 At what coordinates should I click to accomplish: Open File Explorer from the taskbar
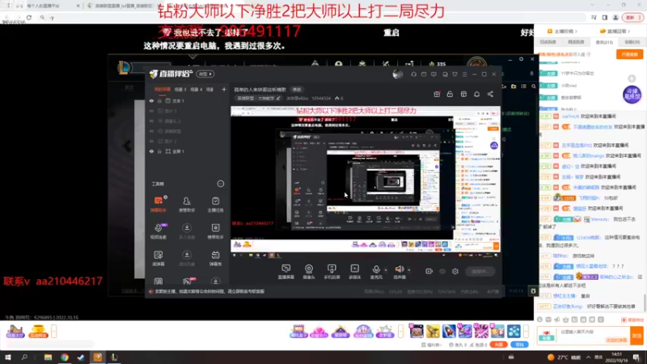48,357
